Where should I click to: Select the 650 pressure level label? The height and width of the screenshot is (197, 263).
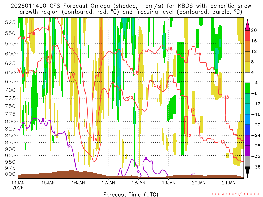pyautogui.click(x=10, y=73)
